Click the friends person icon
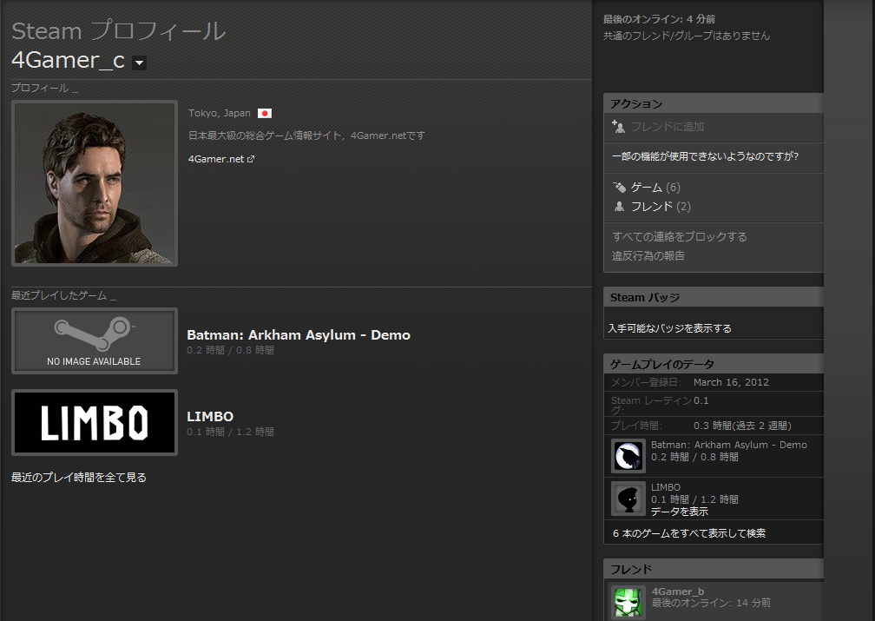This screenshot has height=621, width=875. click(x=619, y=207)
